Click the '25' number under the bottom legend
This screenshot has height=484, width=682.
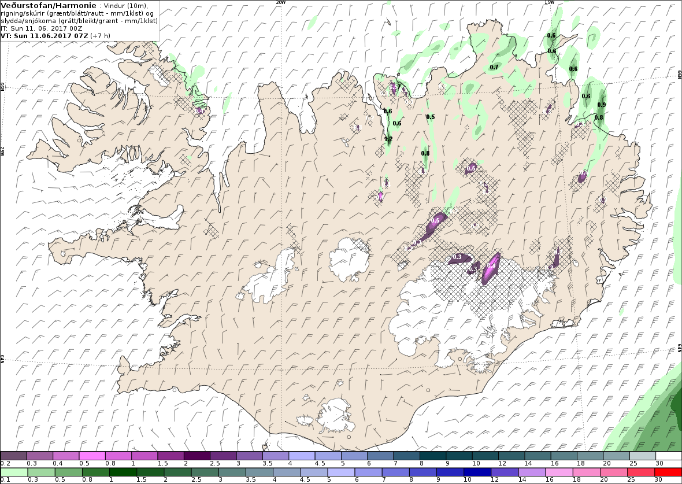coord(632,479)
